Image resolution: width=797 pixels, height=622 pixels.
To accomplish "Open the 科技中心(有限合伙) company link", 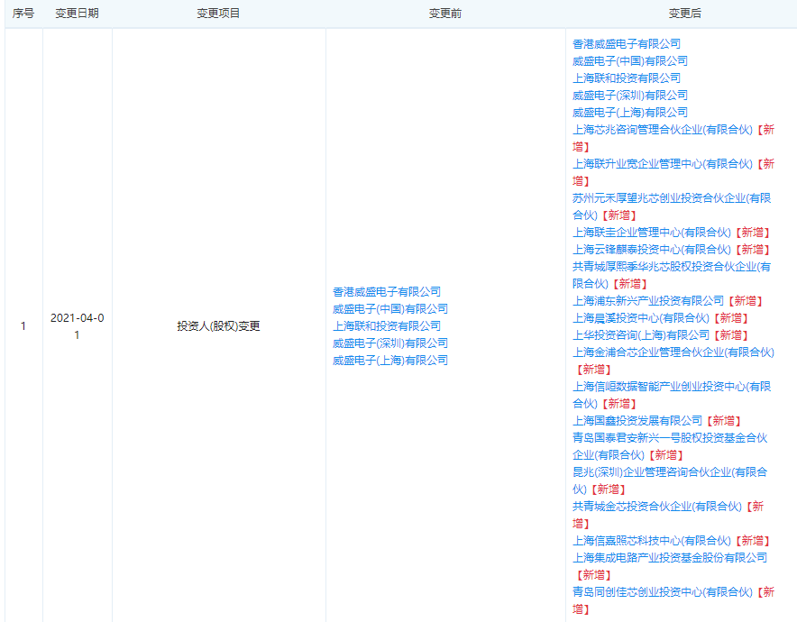I will pyautogui.click(x=652, y=541).
